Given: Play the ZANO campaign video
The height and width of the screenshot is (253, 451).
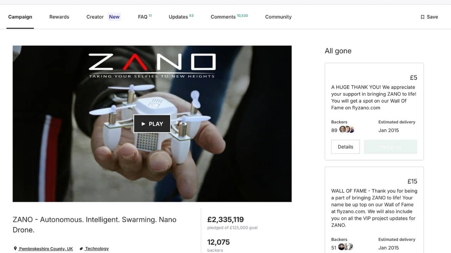Looking at the screenshot, I should coord(152,124).
